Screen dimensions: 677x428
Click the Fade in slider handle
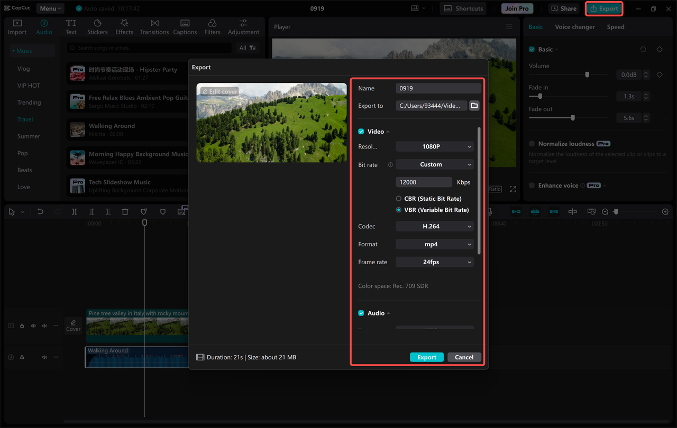click(540, 97)
